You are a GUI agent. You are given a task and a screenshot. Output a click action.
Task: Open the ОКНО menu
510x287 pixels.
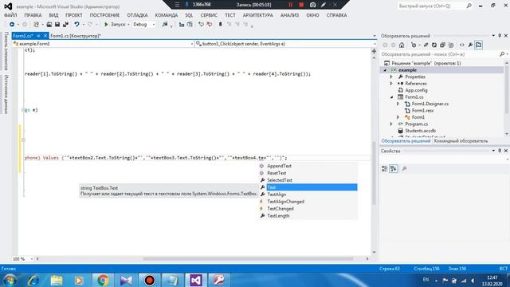tap(312, 15)
